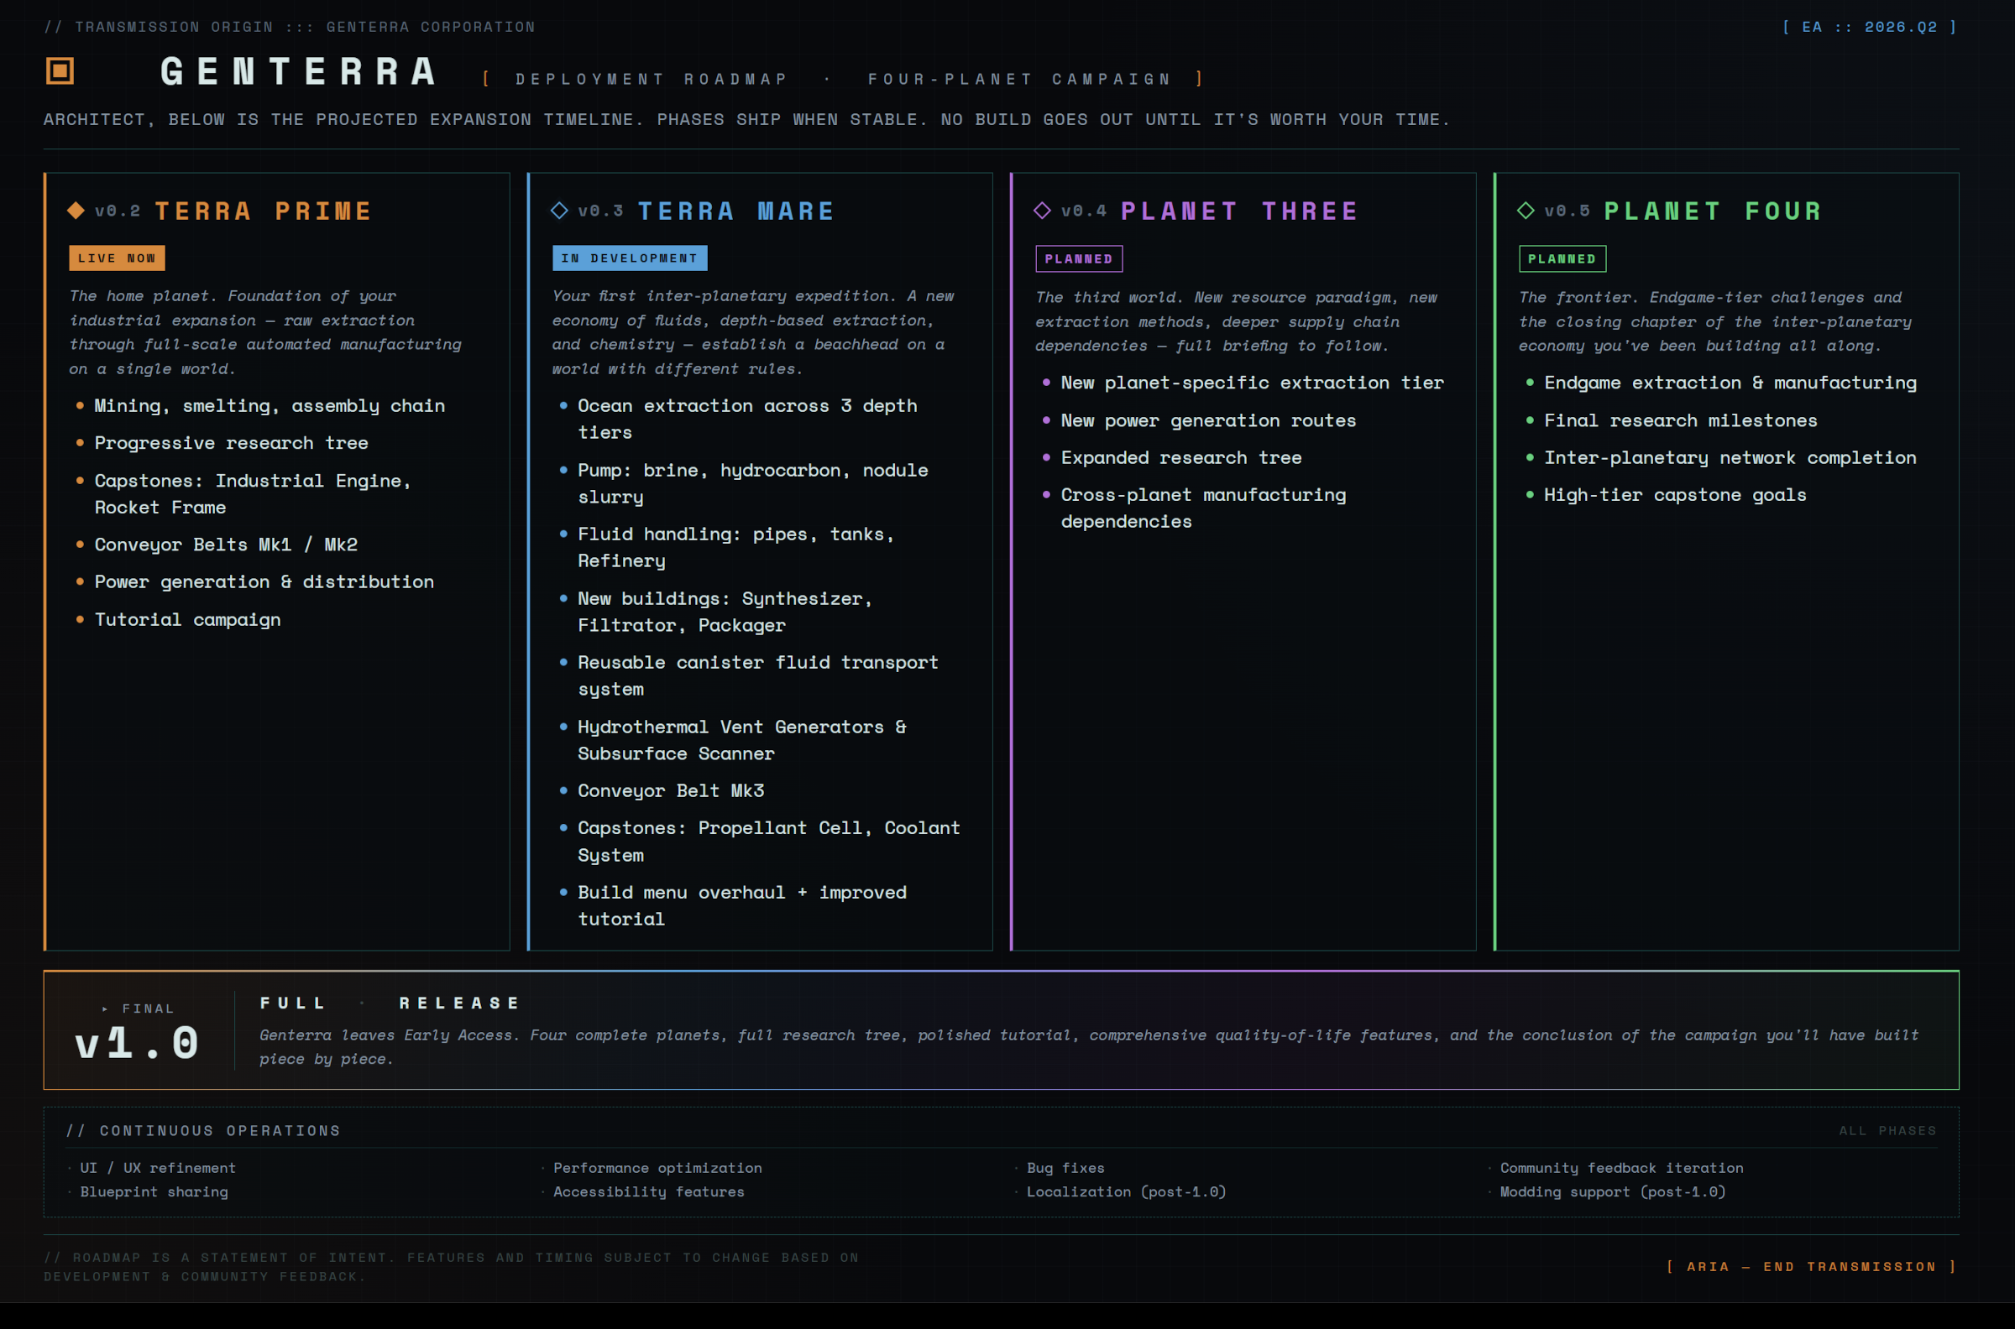The width and height of the screenshot is (2015, 1329).
Task: Click 'Mining, smelting, assembly chain' item
Action: click(x=270, y=406)
